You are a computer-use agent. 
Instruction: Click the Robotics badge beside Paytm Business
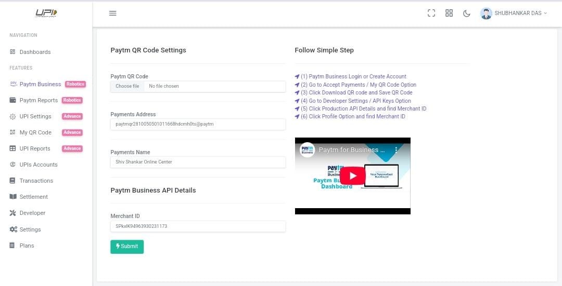(x=75, y=84)
